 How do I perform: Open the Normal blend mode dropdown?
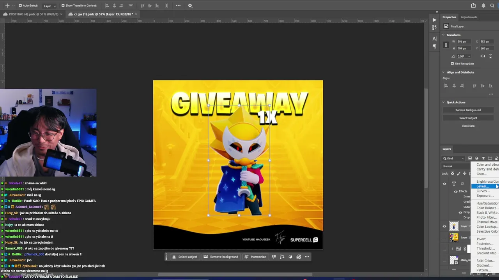pyautogui.click(x=456, y=166)
